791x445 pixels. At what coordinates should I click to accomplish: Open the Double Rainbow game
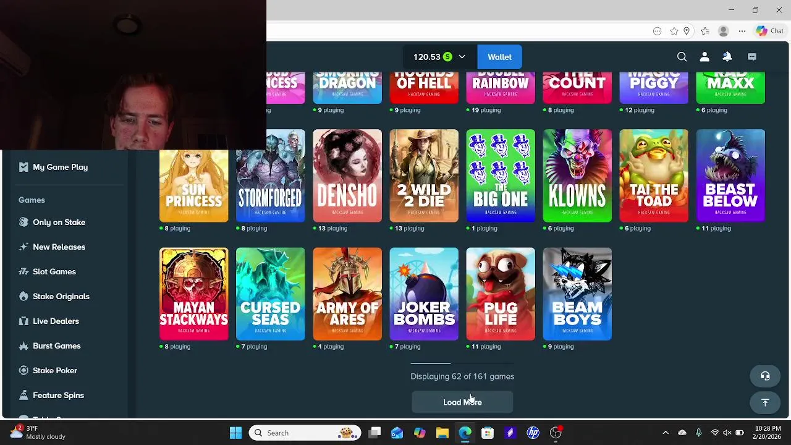click(501, 87)
